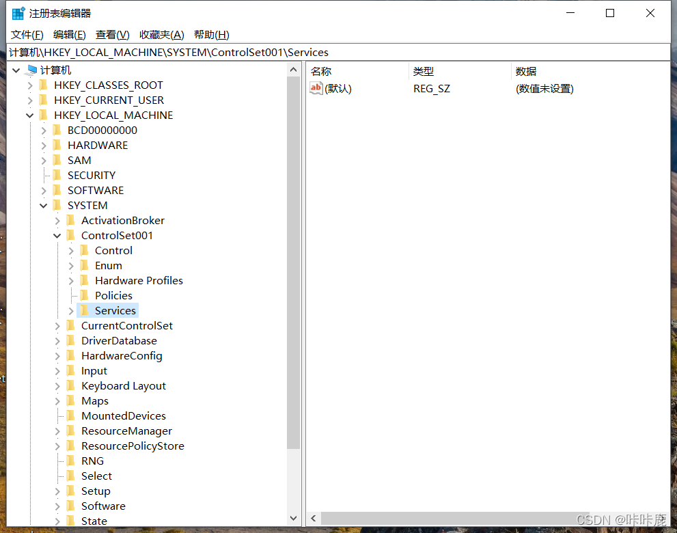The image size is (677, 533).
Task: Expand the Maps key
Action: (x=57, y=401)
